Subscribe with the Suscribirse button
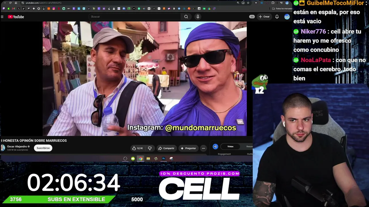 coord(43,148)
